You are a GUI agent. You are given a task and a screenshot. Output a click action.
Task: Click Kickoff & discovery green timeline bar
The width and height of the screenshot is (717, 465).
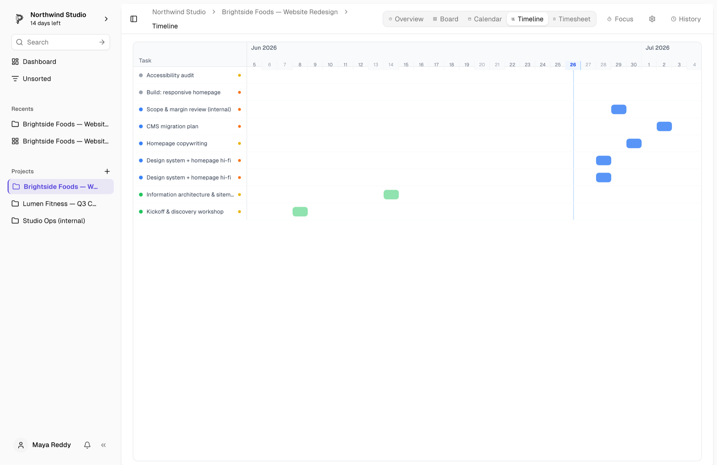coord(300,212)
